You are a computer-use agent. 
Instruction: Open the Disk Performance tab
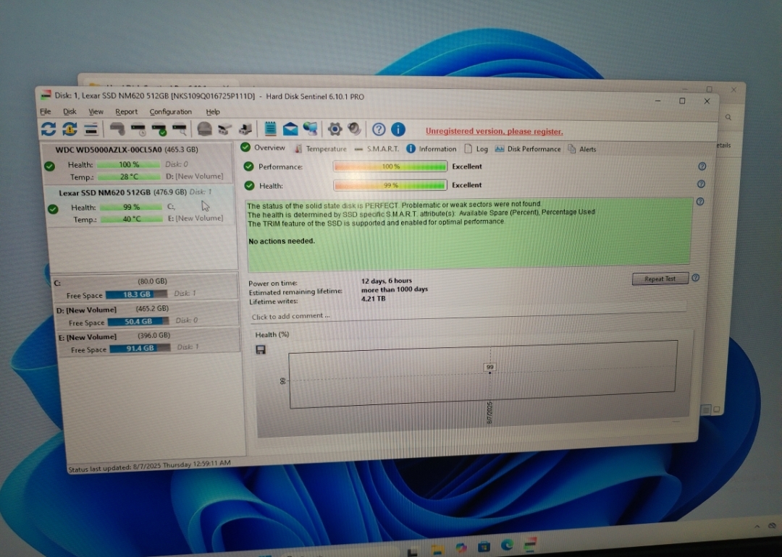(x=528, y=149)
